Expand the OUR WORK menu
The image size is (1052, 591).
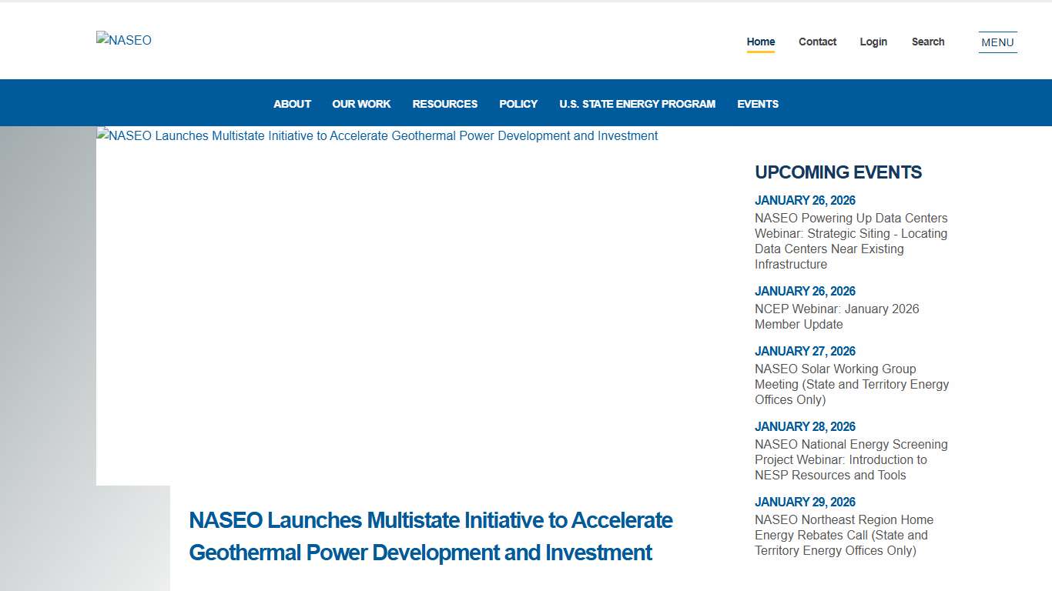coord(361,104)
